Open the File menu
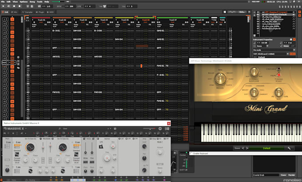Viewport: 302px width, 182px height. pyautogui.click(x=3, y=1)
